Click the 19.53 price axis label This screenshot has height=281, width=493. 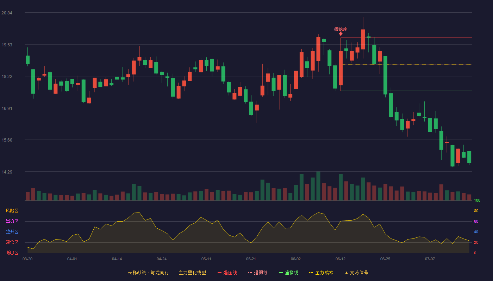[x=7, y=45]
